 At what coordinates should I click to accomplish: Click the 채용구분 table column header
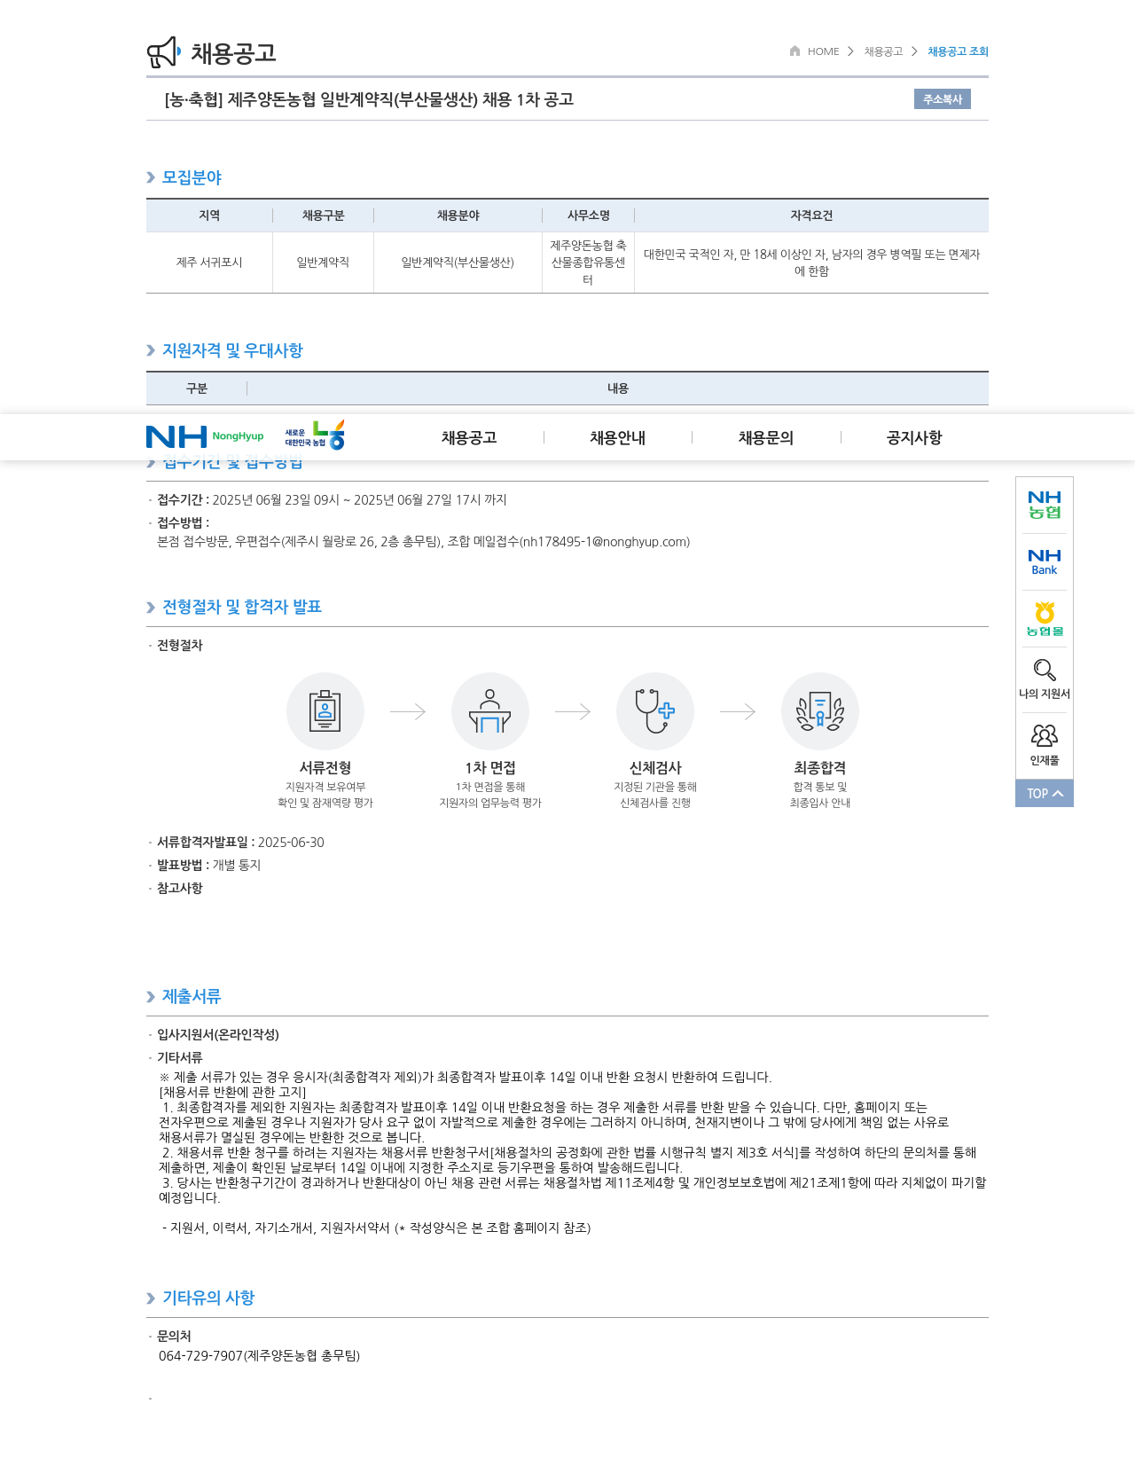323,216
